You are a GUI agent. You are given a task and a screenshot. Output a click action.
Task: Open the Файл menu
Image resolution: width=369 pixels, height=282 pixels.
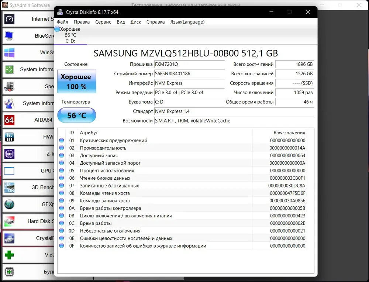coord(62,22)
